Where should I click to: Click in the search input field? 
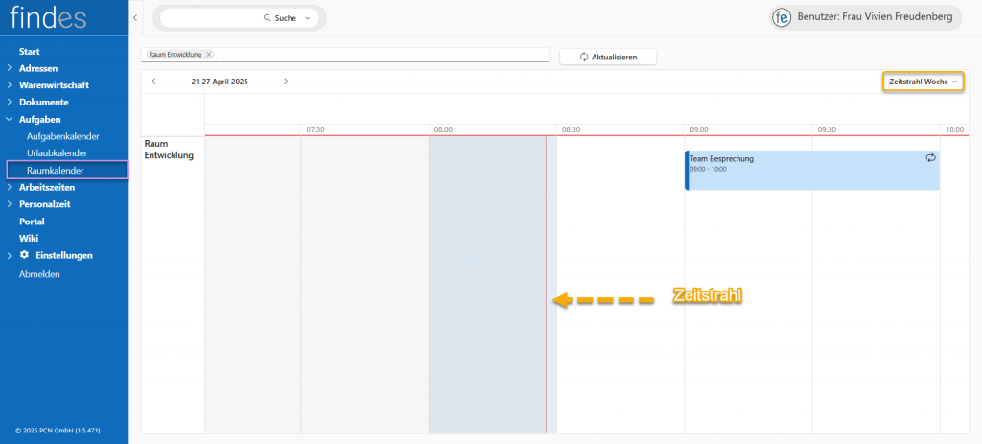211,18
